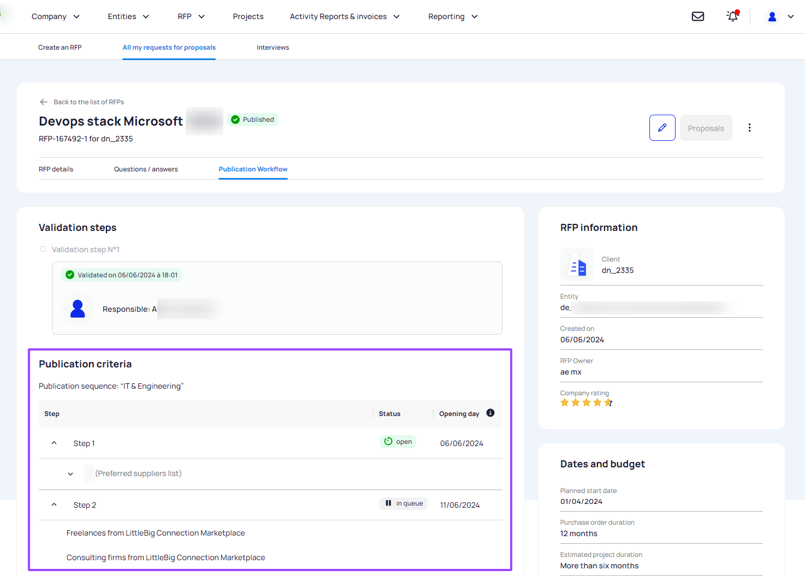Go to the Projects menu item
This screenshot has height=576, width=805.
248,17
